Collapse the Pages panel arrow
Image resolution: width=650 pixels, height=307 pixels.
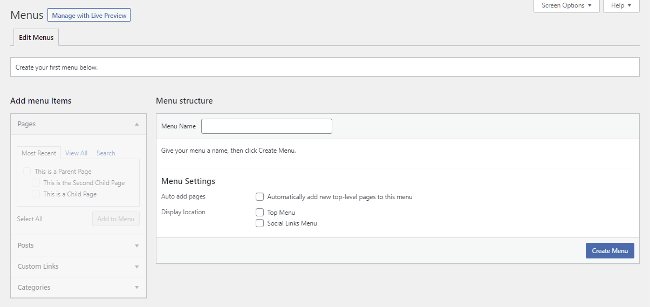point(136,124)
